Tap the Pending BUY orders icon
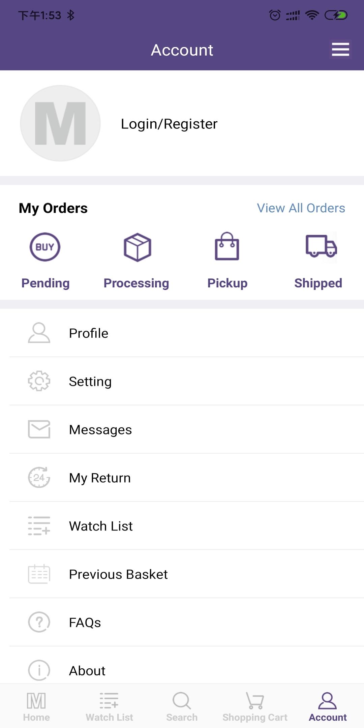 [45, 247]
